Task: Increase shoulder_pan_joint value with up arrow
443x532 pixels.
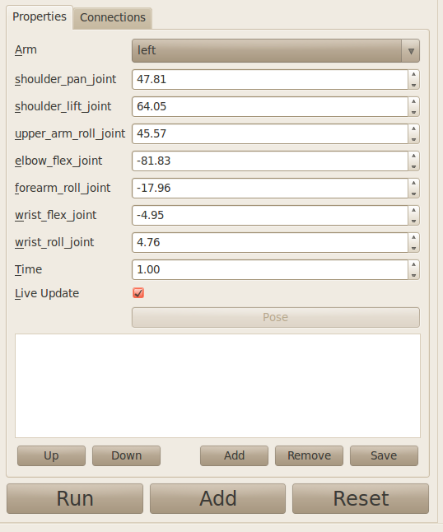Action: [413, 75]
